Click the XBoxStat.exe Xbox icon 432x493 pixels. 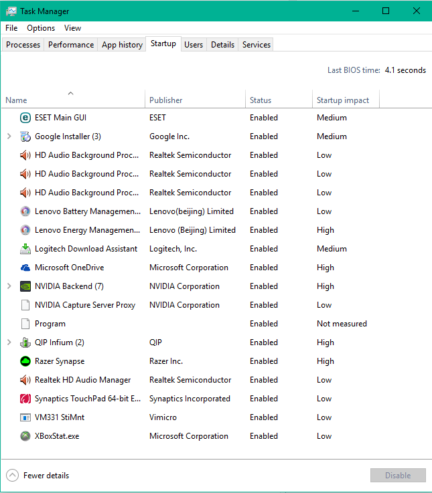[x=25, y=436]
